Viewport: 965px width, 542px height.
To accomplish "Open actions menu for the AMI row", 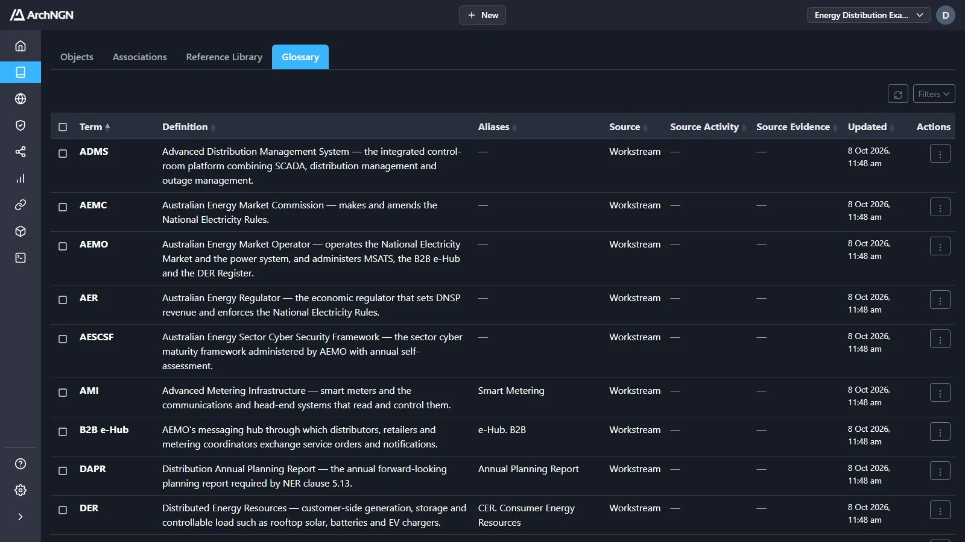I will (x=940, y=393).
